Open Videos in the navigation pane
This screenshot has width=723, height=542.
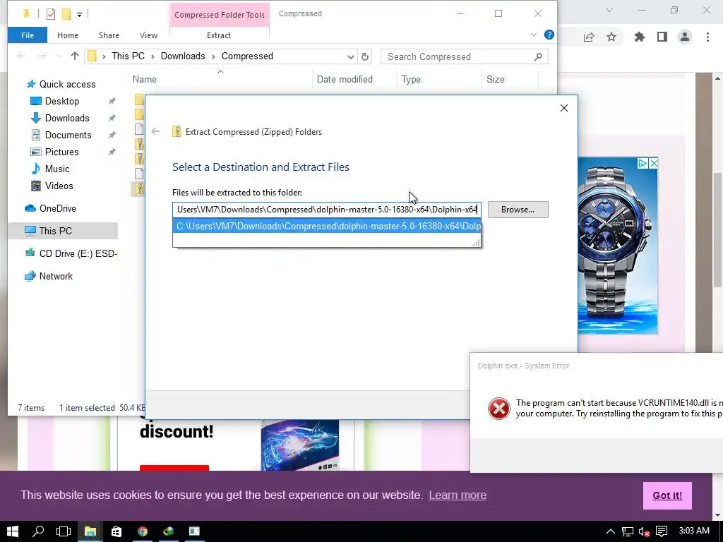click(x=59, y=186)
